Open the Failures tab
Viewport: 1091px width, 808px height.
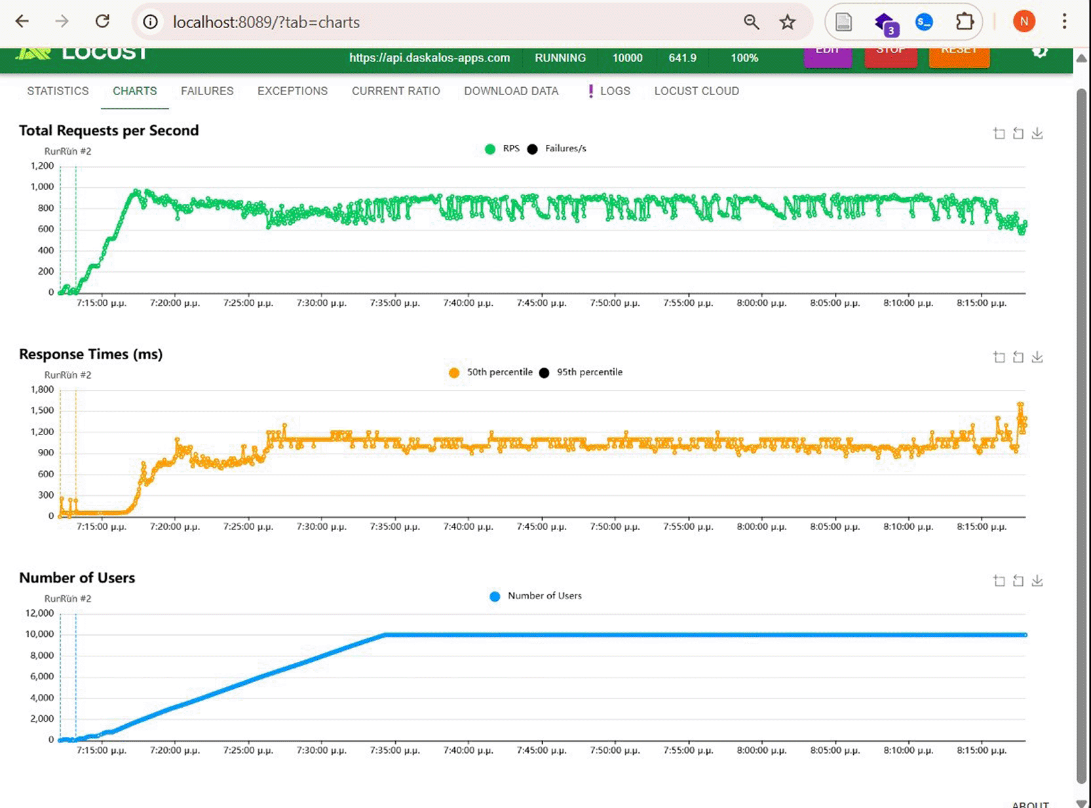pyautogui.click(x=207, y=91)
